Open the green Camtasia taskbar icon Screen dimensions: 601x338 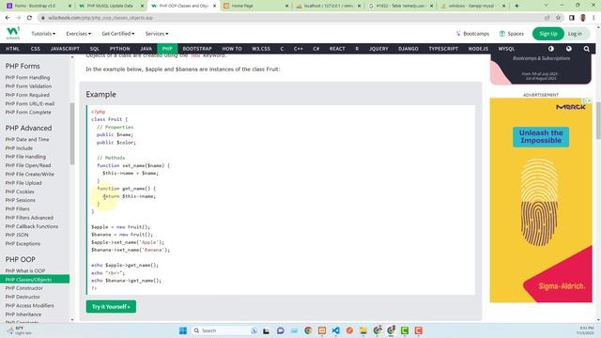pos(405,330)
